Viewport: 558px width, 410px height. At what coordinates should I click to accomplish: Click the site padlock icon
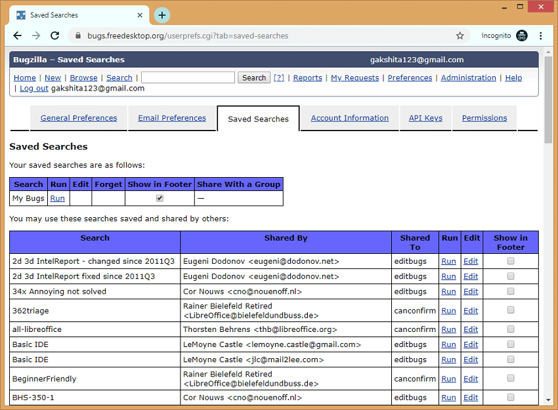pos(78,35)
